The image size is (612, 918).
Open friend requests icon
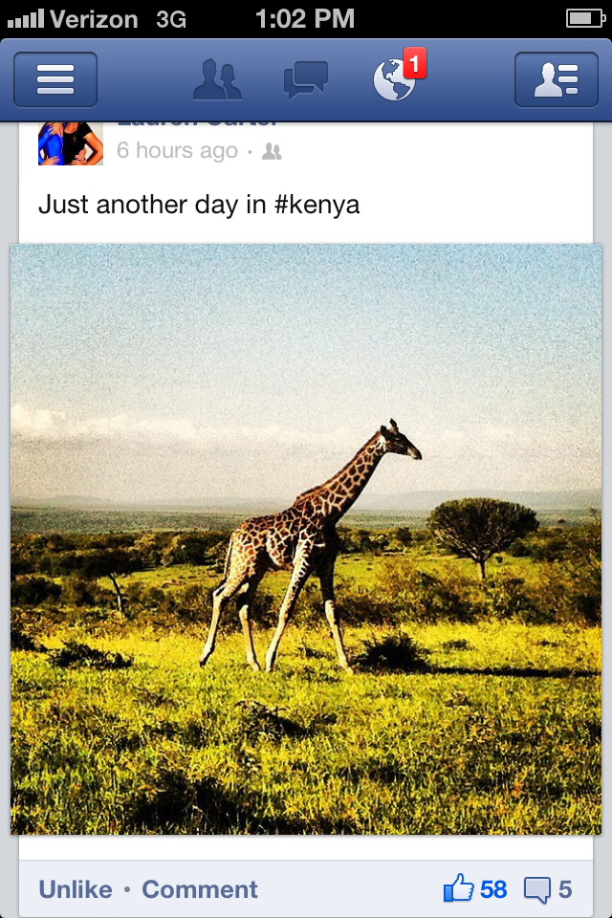[x=217, y=80]
